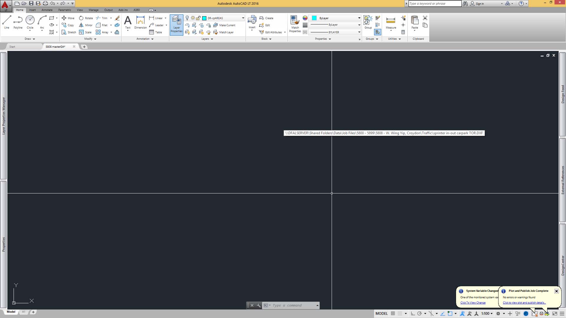566x318 pixels.
Task: Expand the Draw panel
Action: [30, 39]
